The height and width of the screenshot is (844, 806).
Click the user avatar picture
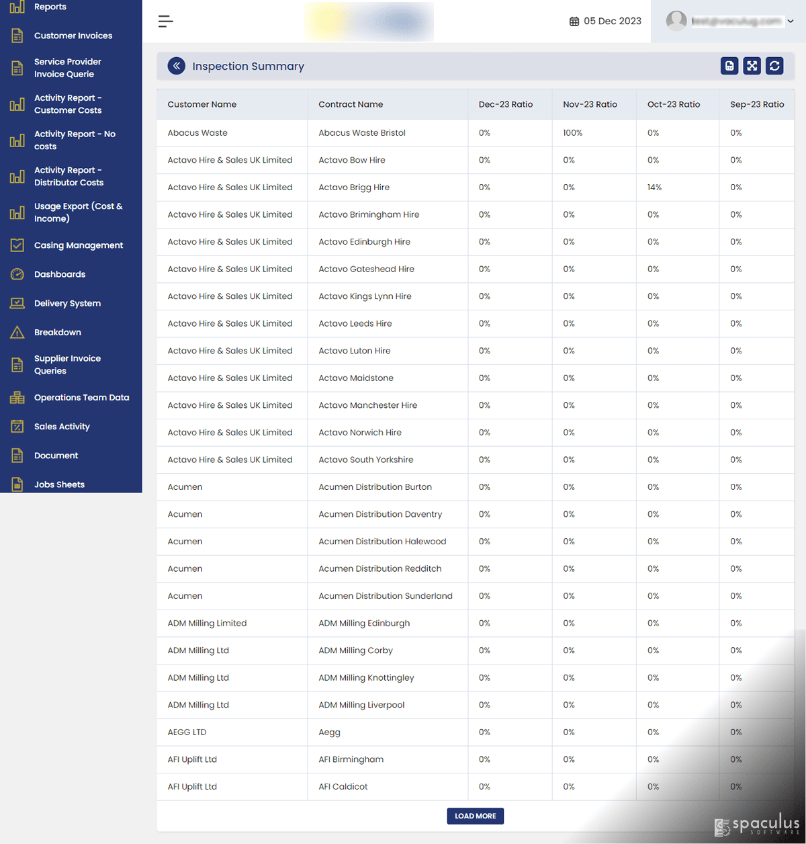676,21
